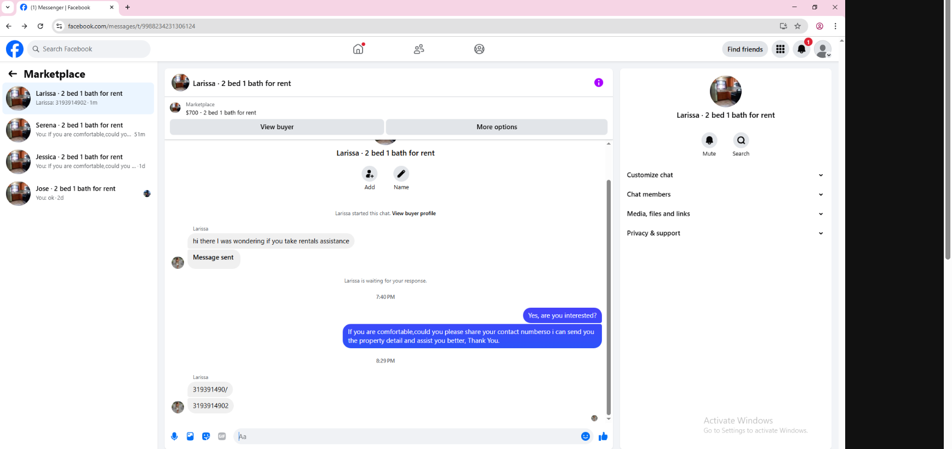
Task: Click the install app icon in address bar
Action: (x=783, y=26)
